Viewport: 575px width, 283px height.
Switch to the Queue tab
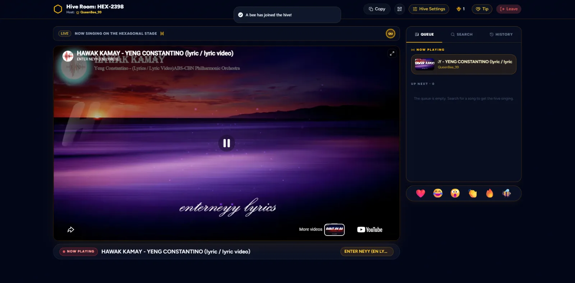(424, 35)
